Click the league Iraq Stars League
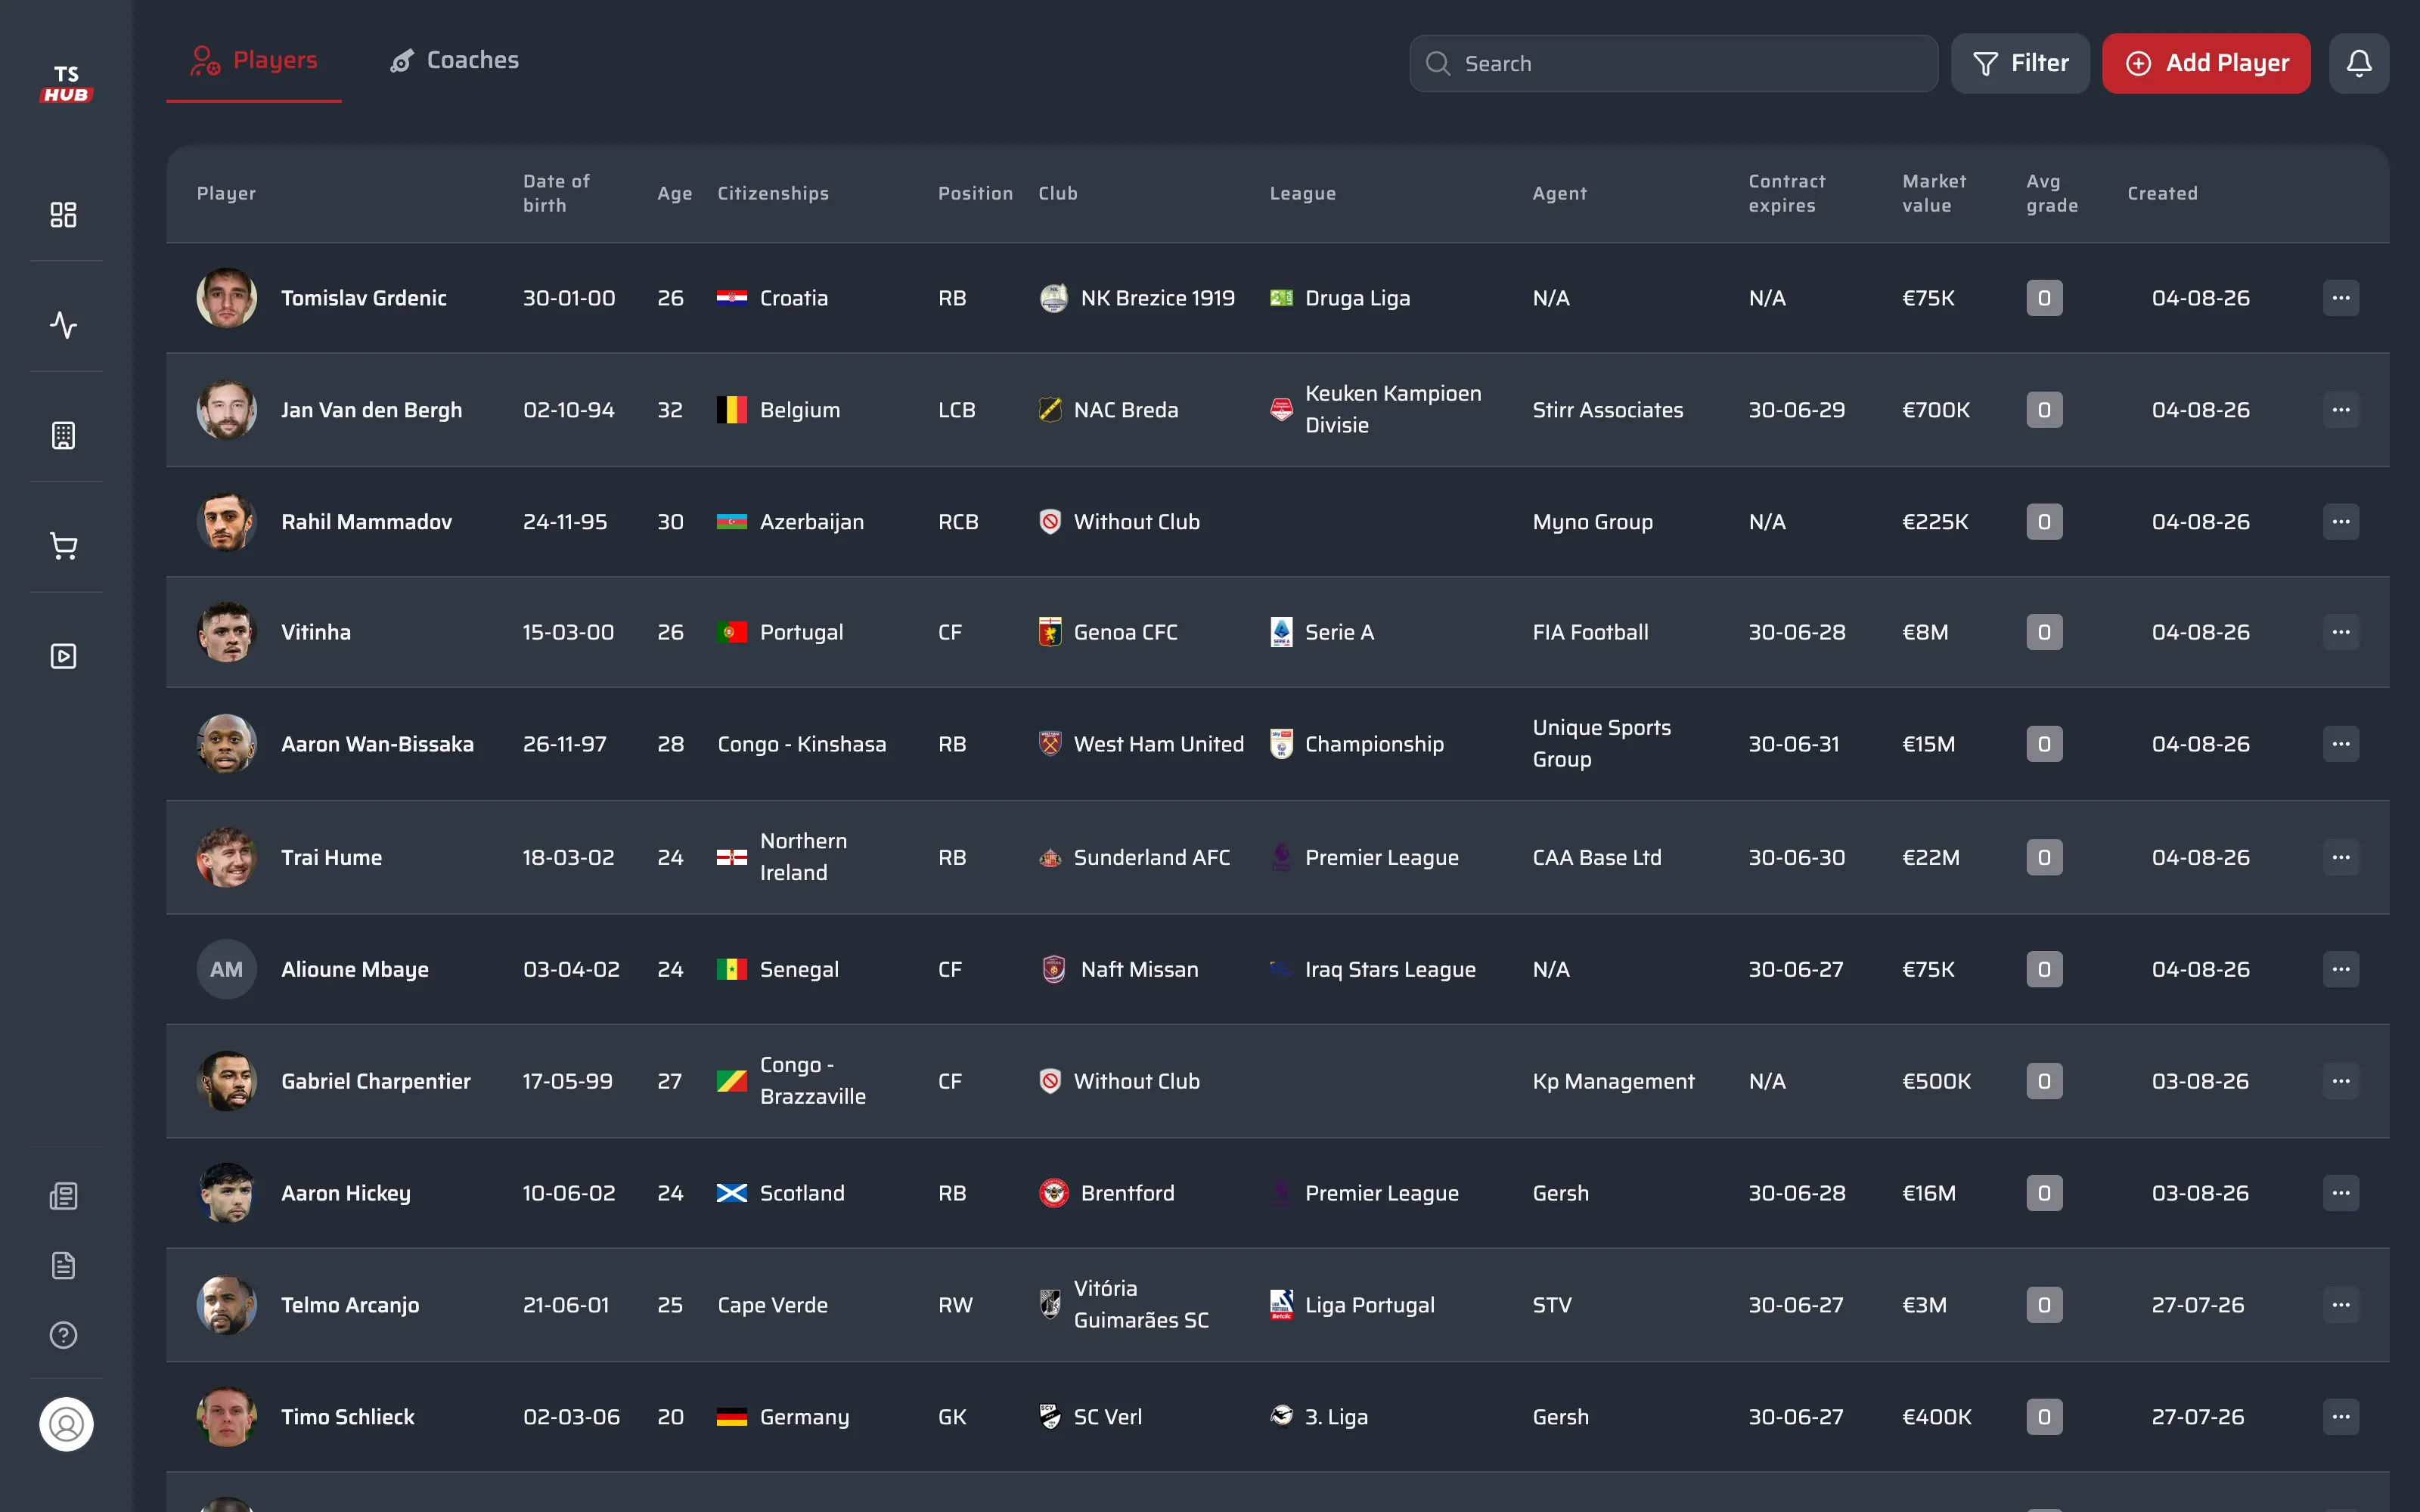The height and width of the screenshot is (1512, 2420). pos(1390,969)
